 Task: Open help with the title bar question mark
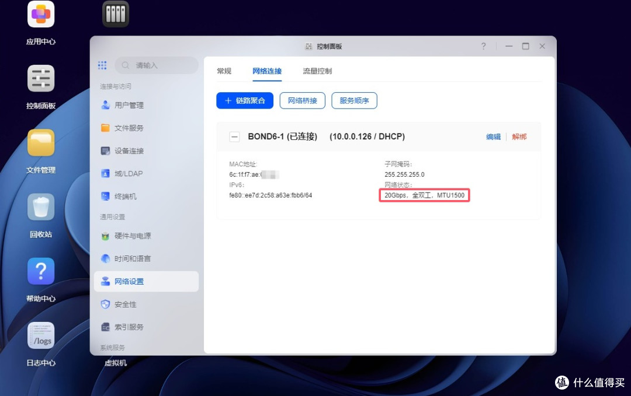(x=483, y=46)
